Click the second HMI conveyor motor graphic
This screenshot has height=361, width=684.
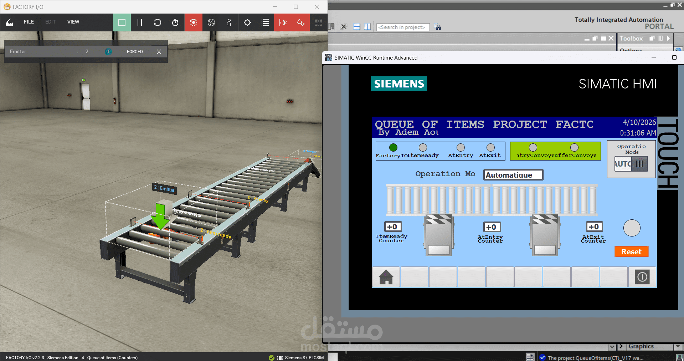click(x=545, y=235)
